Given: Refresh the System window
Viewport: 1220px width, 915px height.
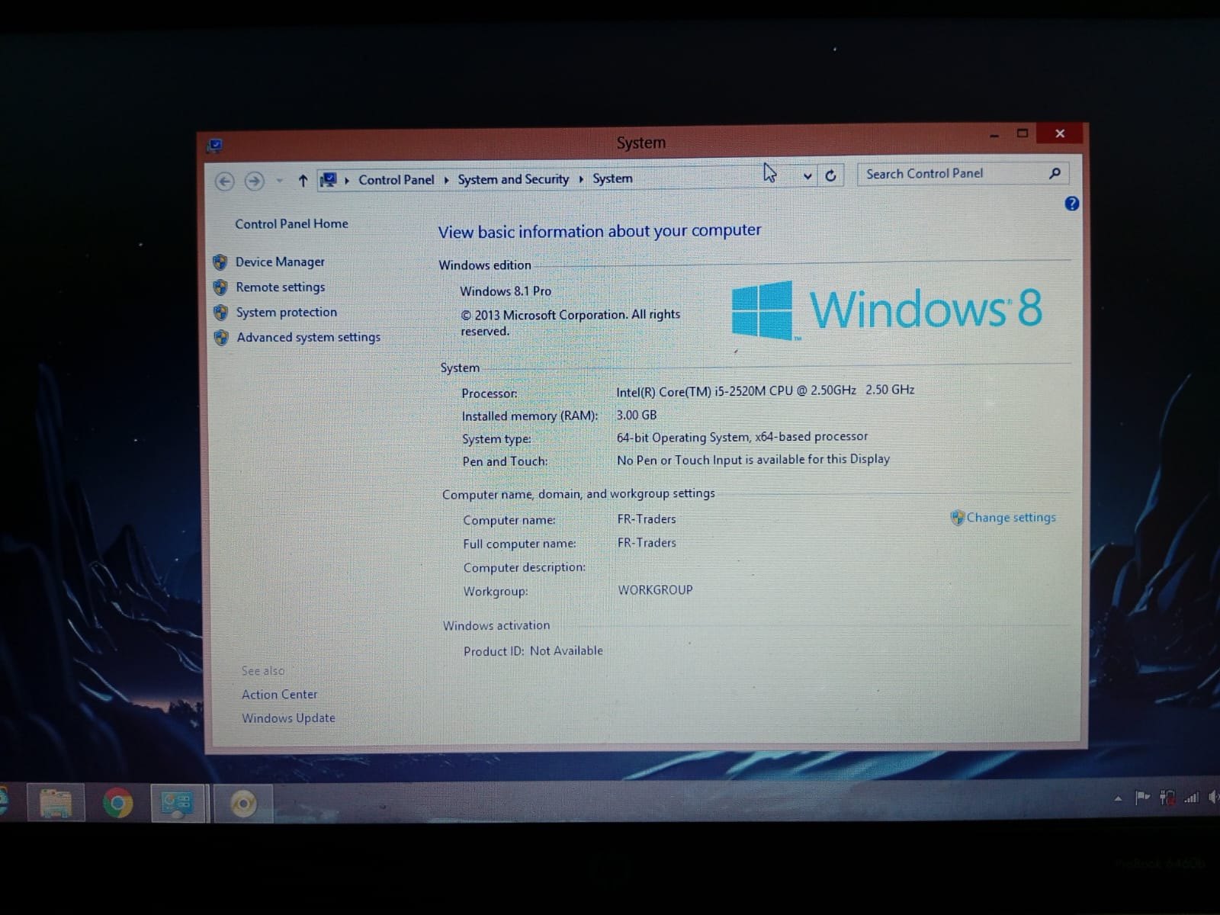Looking at the screenshot, I should pos(830,175).
